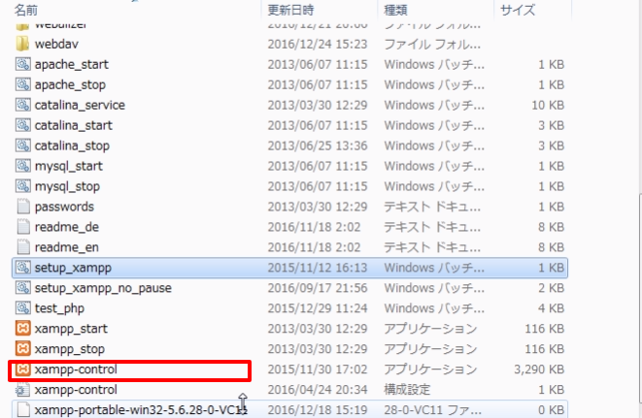Click the setup_xampp_no_pause batch file icon

(23, 288)
